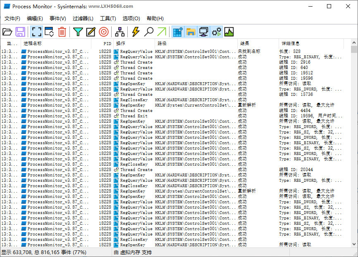Toggle Show Network Activity button
Image resolution: width=358 pixels, height=257 pixels.
click(203, 32)
